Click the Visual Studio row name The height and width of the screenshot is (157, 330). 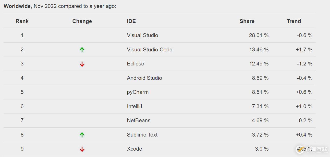(142, 35)
